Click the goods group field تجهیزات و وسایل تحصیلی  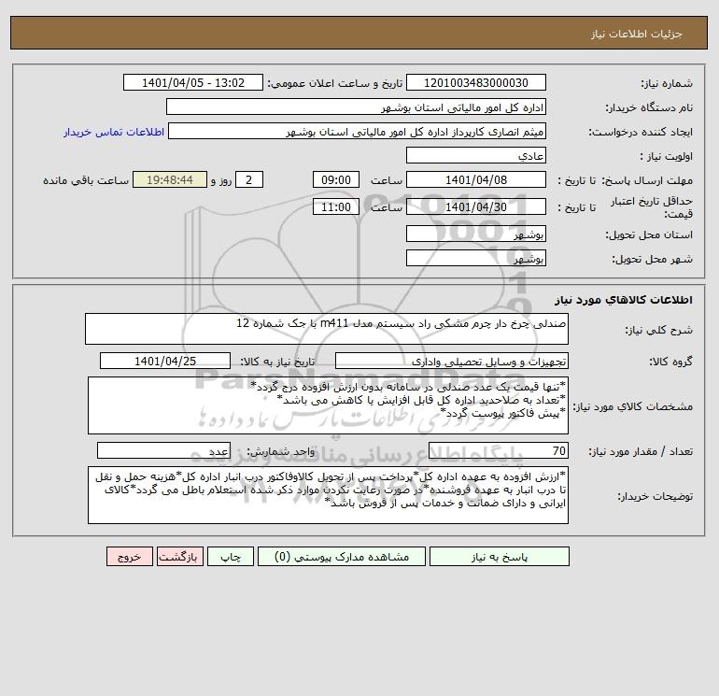pyautogui.click(x=452, y=361)
